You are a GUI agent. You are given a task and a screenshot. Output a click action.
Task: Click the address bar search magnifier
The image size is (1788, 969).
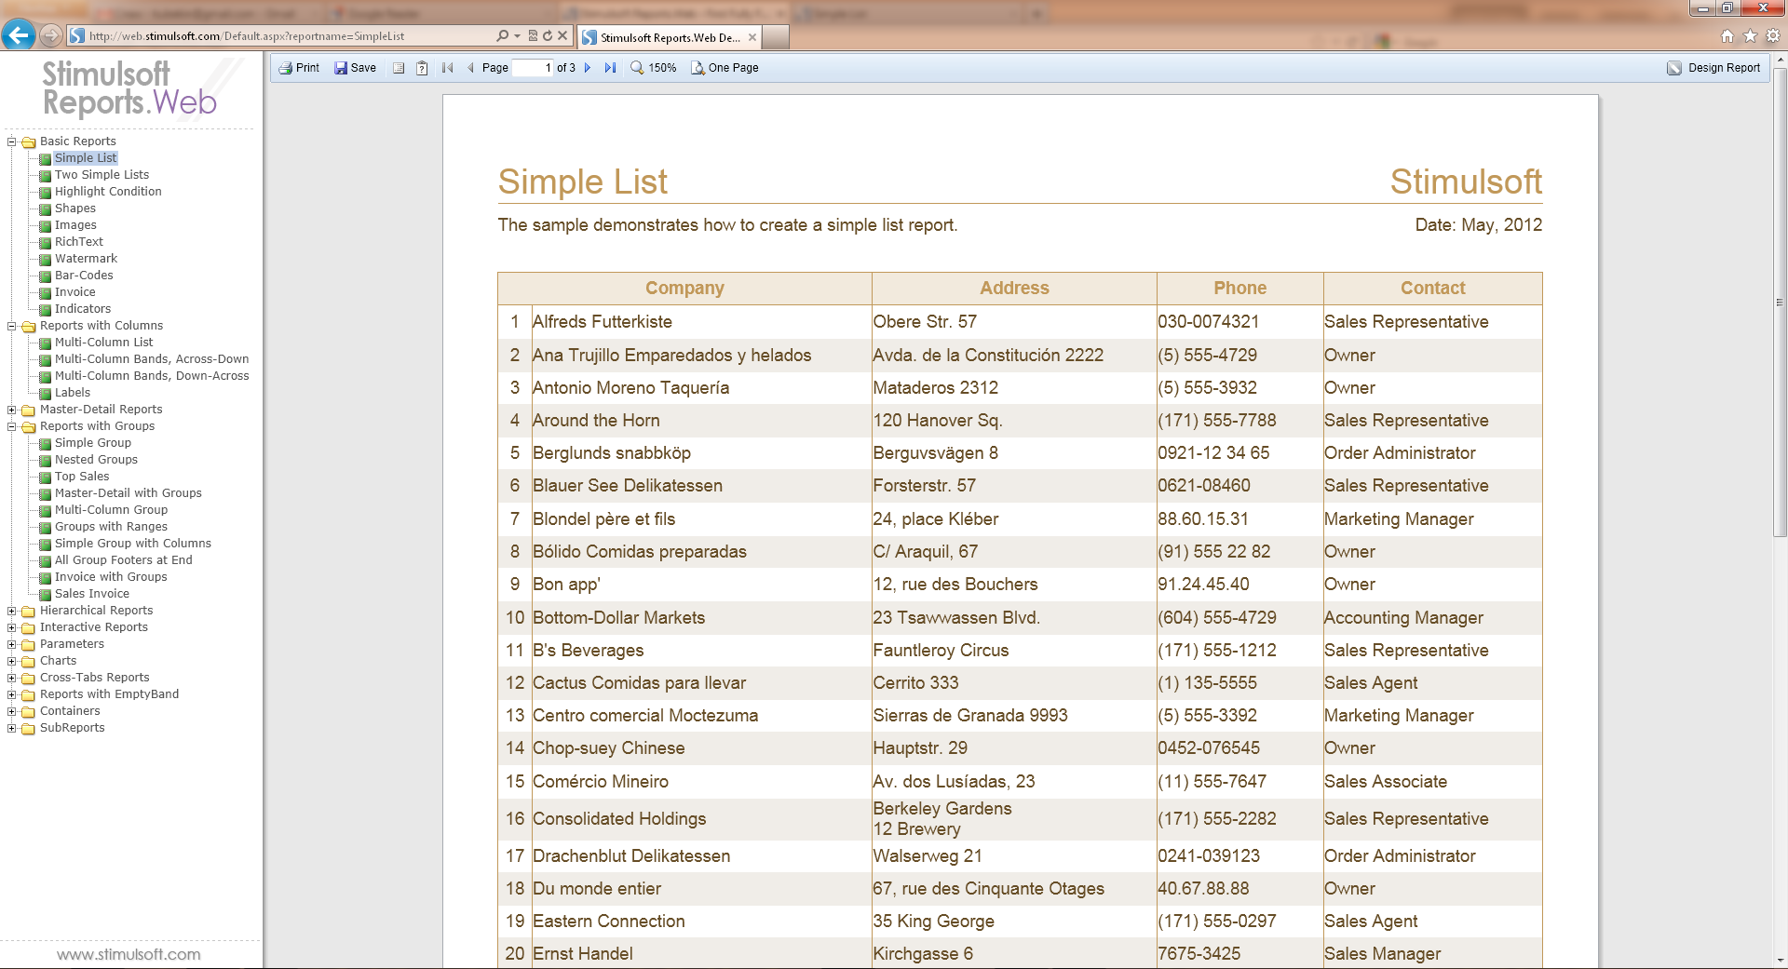[x=503, y=36]
